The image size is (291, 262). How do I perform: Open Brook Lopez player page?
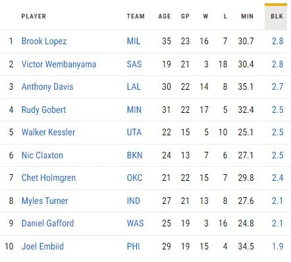click(44, 42)
